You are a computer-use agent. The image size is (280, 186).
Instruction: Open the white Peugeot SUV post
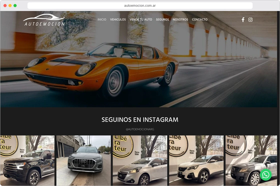[196, 160]
